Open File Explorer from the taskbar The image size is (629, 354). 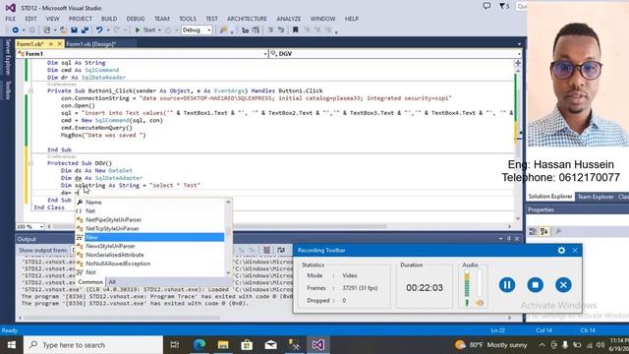(x=223, y=345)
